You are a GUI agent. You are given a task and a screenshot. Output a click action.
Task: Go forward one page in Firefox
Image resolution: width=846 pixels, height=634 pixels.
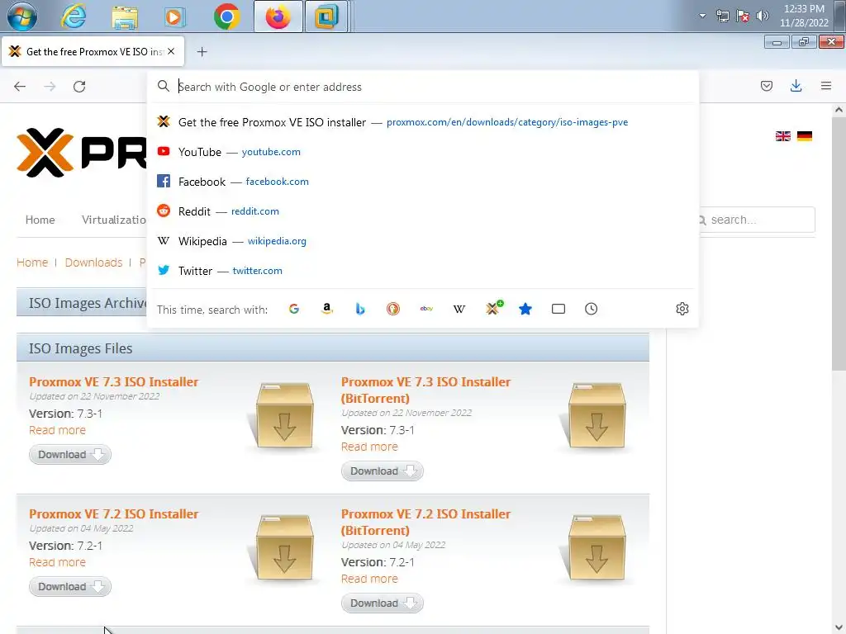[x=50, y=86]
